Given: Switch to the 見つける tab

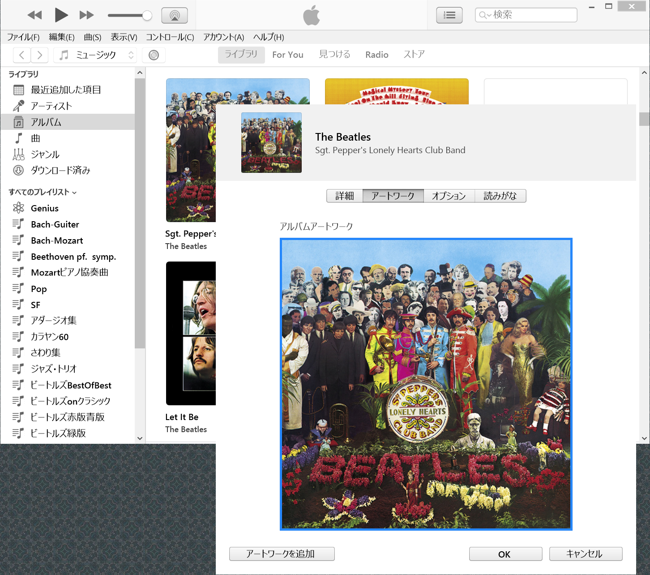Looking at the screenshot, I should point(334,55).
